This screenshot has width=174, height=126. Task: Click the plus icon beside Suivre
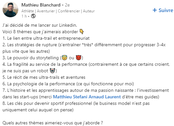pyautogui.click(x=155, y=10)
